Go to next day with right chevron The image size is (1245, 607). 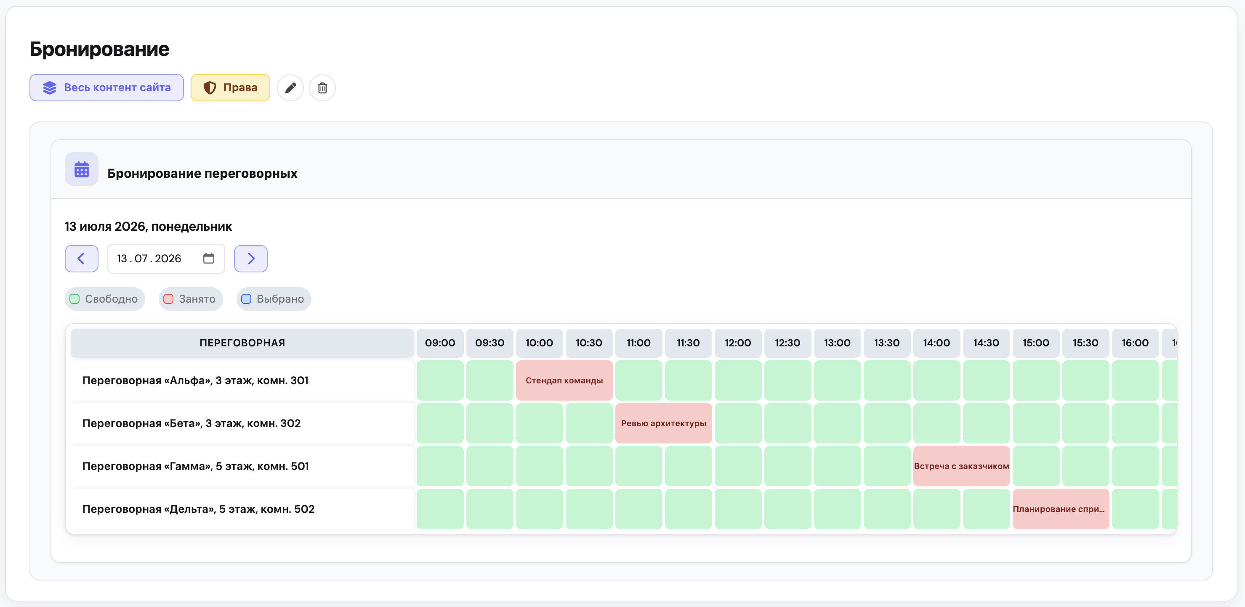(251, 259)
